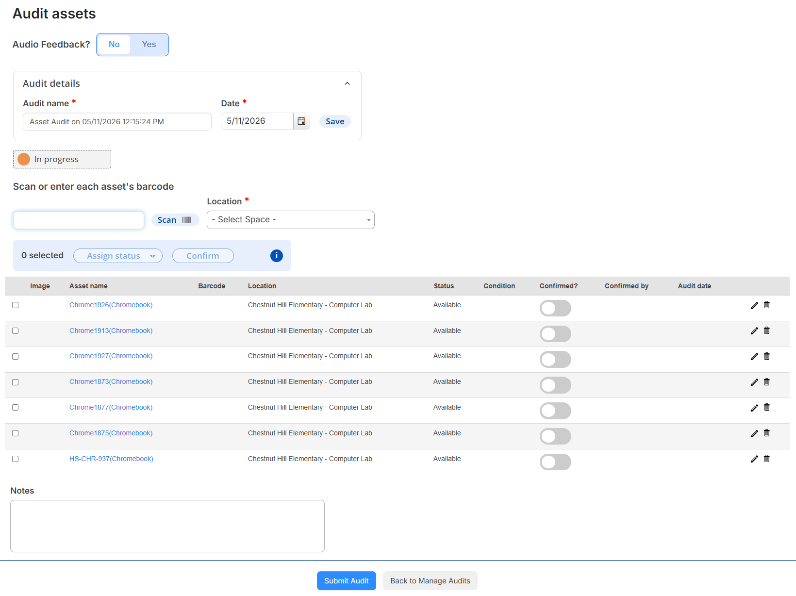Toggle Confirmed switch for Chrome1873
The width and height of the screenshot is (796, 596).
click(555, 385)
